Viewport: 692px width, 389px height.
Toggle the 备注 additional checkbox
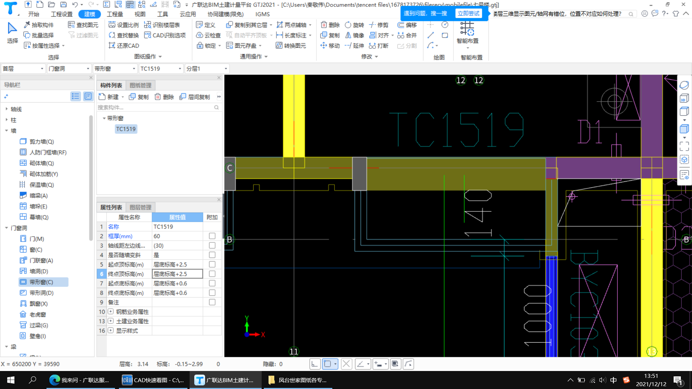click(212, 303)
